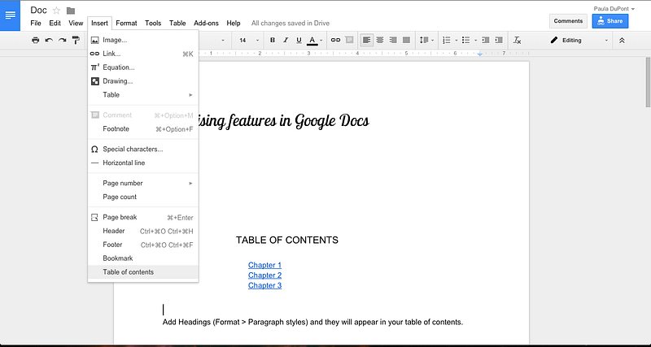The height and width of the screenshot is (347, 651).
Task: Redo the last action
Action: 63,40
